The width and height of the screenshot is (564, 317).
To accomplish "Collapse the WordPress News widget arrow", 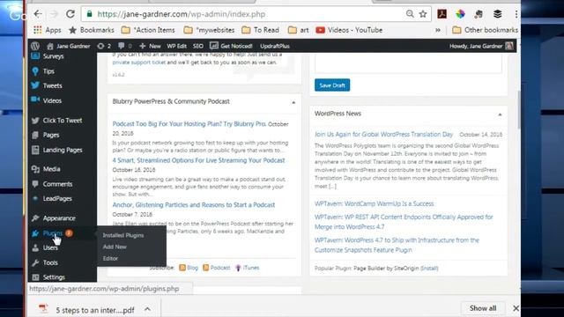I will coord(500,114).
